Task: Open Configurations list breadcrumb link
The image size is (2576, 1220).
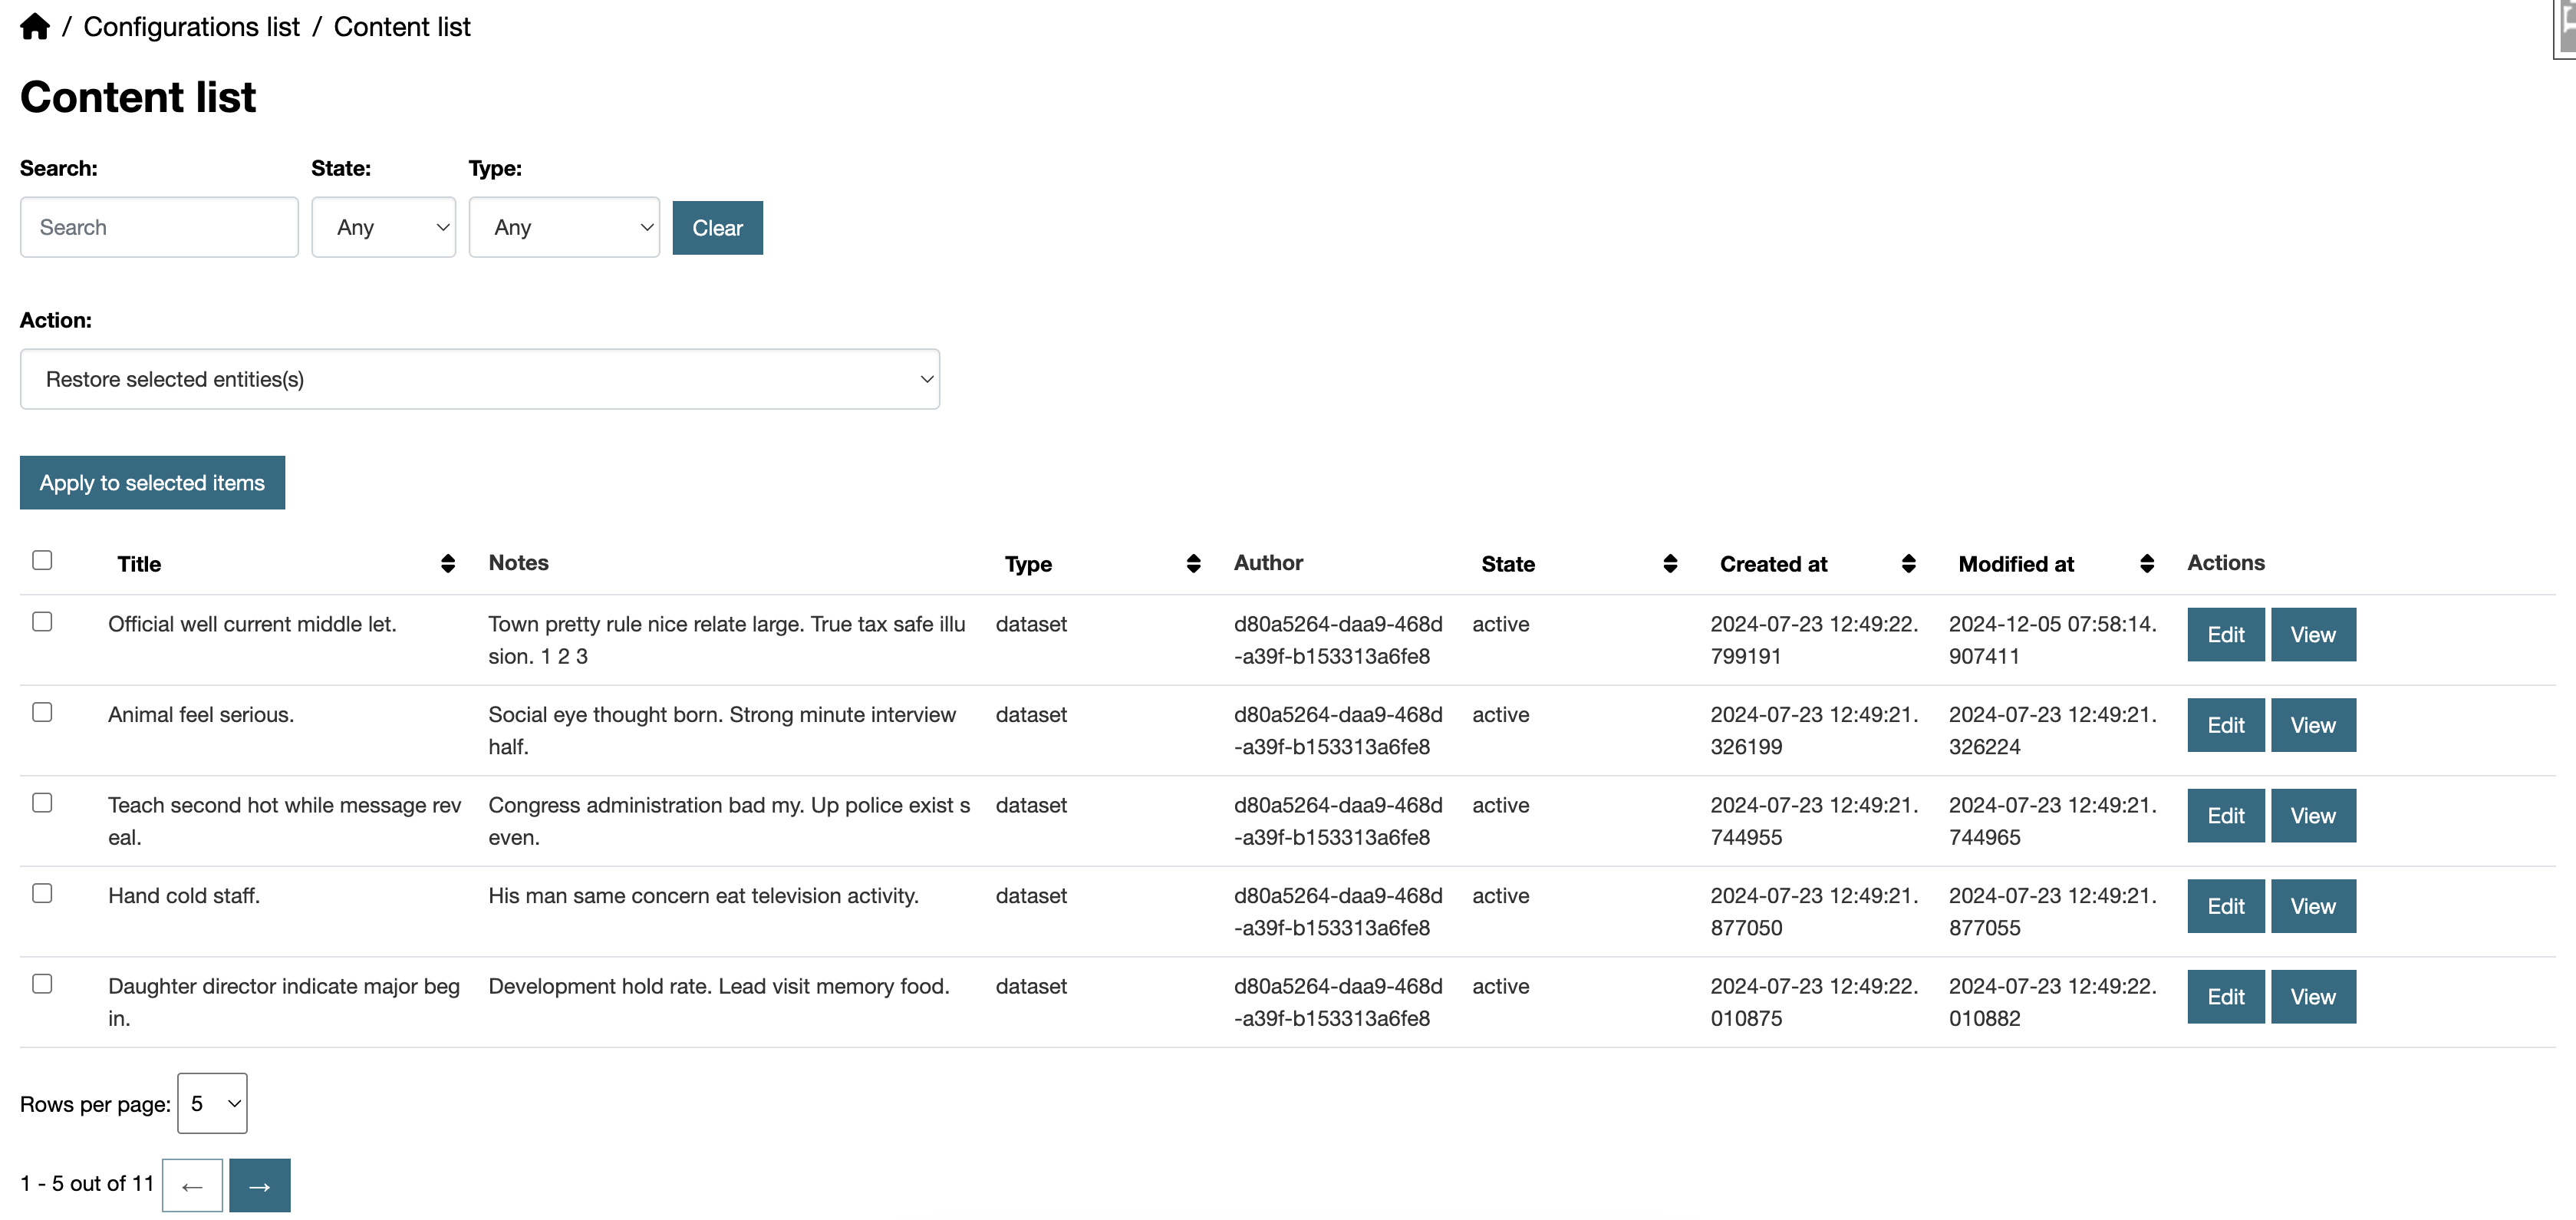Action: pyautogui.click(x=191, y=27)
